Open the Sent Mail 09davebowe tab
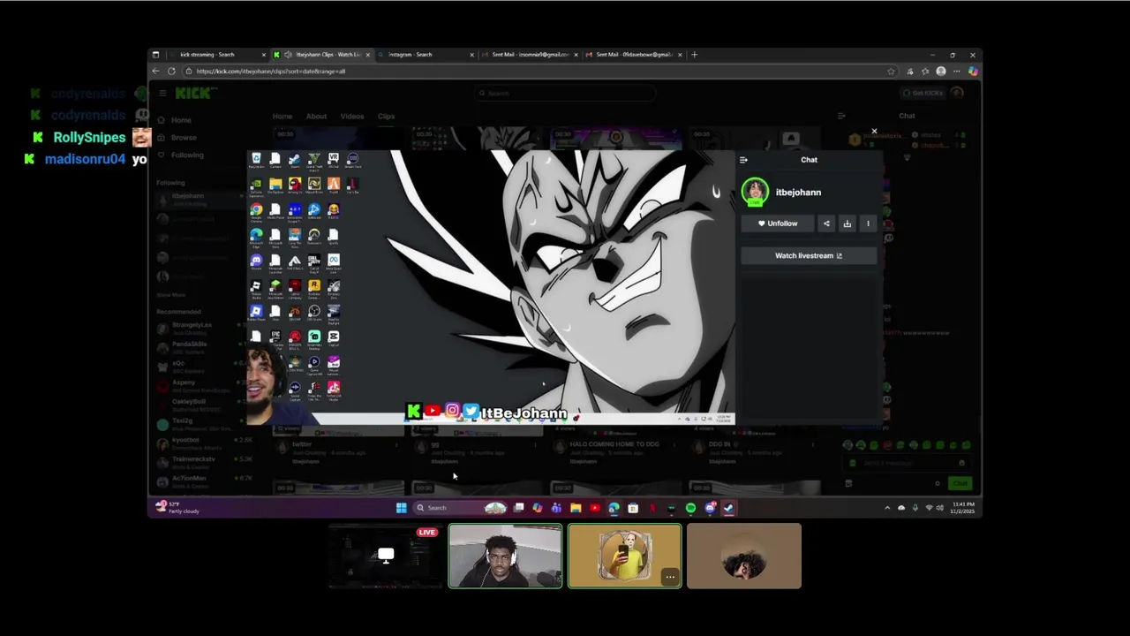Viewport: 1130px width, 636px height. pyautogui.click(x=635, y=55)
